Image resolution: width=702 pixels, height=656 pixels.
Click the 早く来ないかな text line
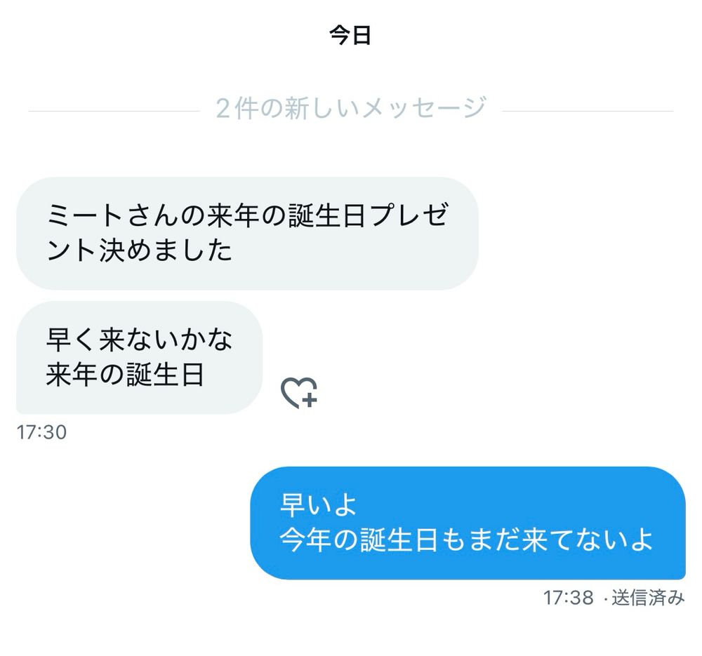click(x=139, y=340)
